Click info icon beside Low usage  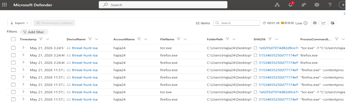coord(305,23)
